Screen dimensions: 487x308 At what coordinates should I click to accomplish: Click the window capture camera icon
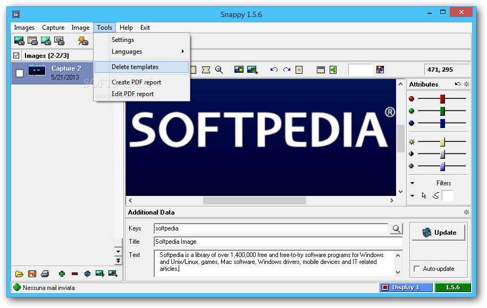click(32, 41)
